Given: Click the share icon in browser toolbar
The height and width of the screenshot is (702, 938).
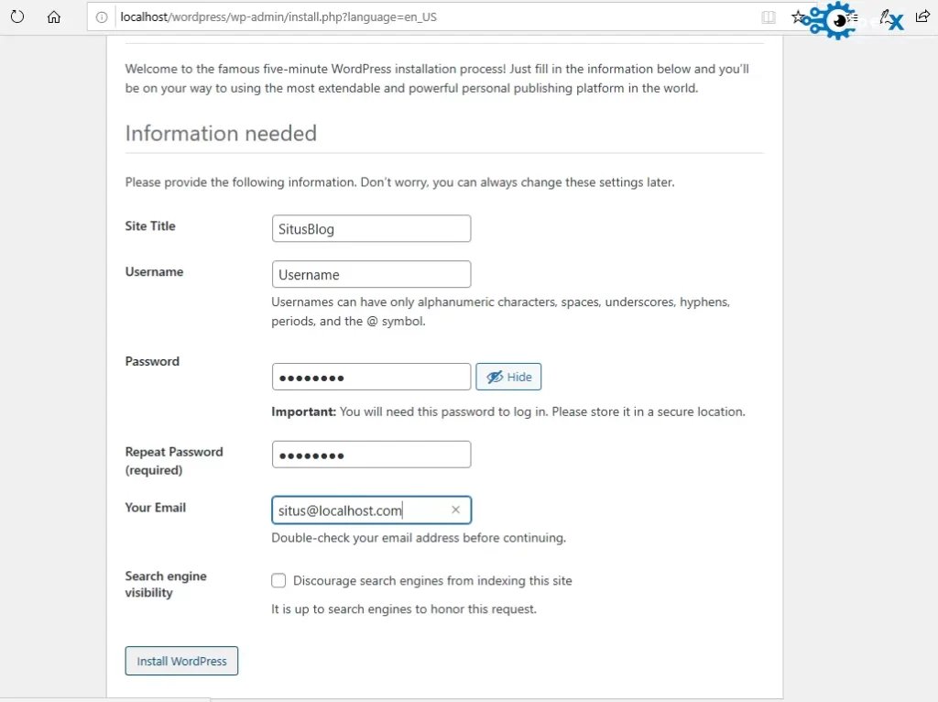Looking at the screenshot, I should [x=922, y=16].
